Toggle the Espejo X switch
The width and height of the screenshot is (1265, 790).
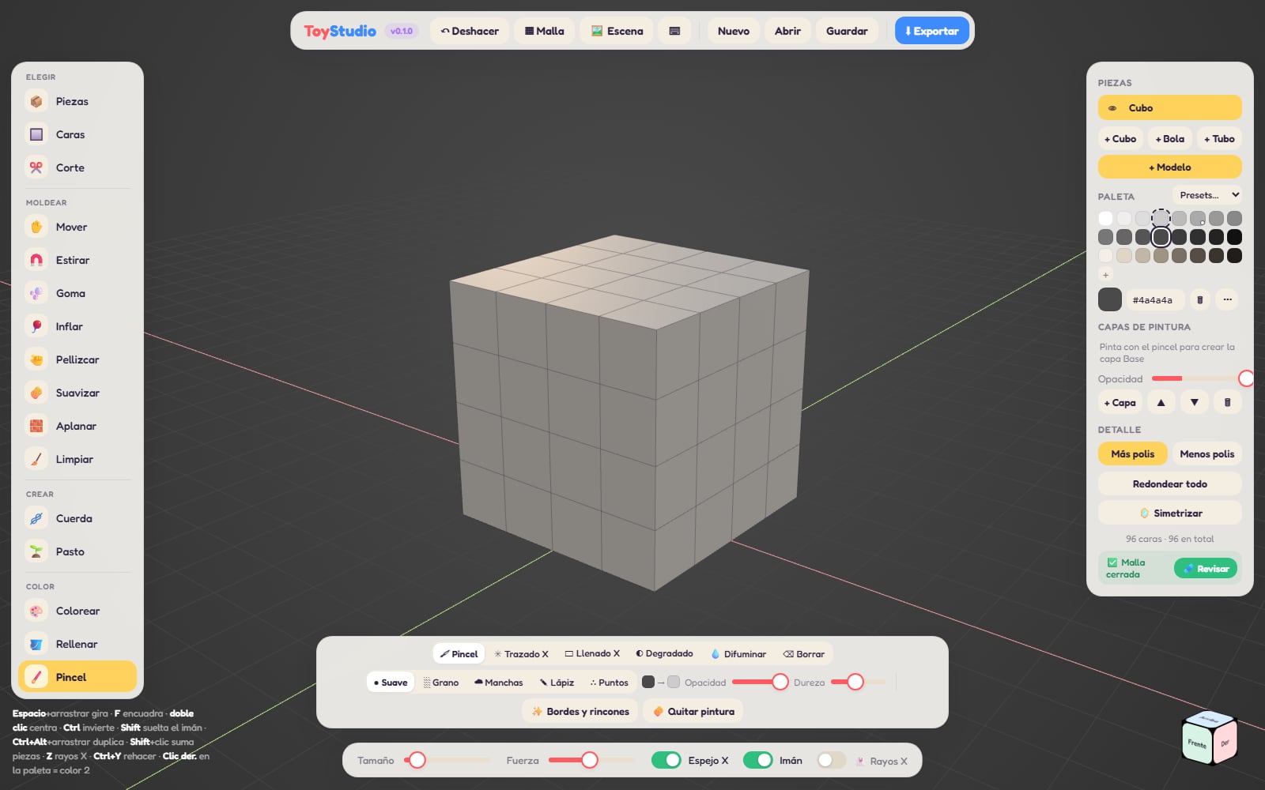(x=666, y=760)
